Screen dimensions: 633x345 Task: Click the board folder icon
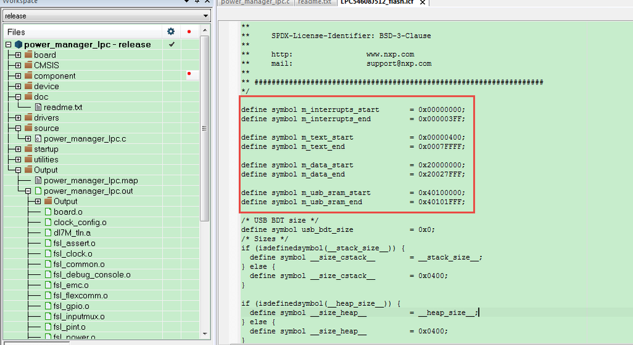click(x=29, y=54)
